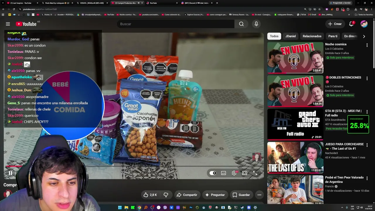Open Google Chrome from the taskbar
The image size is (375, 211).
pos(139,208)
